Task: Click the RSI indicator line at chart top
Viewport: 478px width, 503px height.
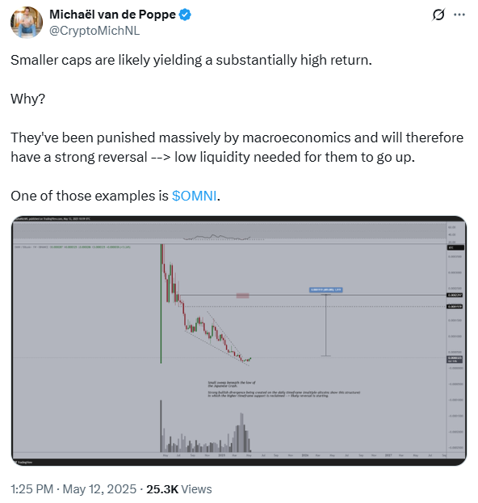Action: coord(216,238)
